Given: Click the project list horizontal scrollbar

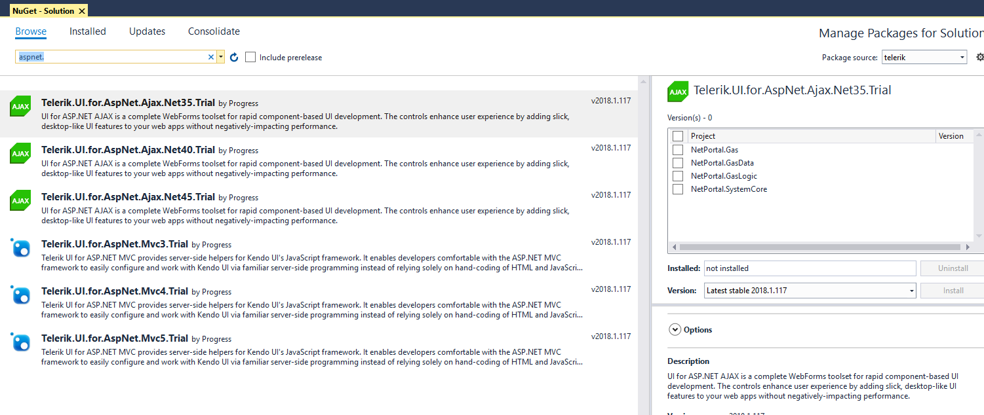Looking at the screenshot, I should [819, 247].
